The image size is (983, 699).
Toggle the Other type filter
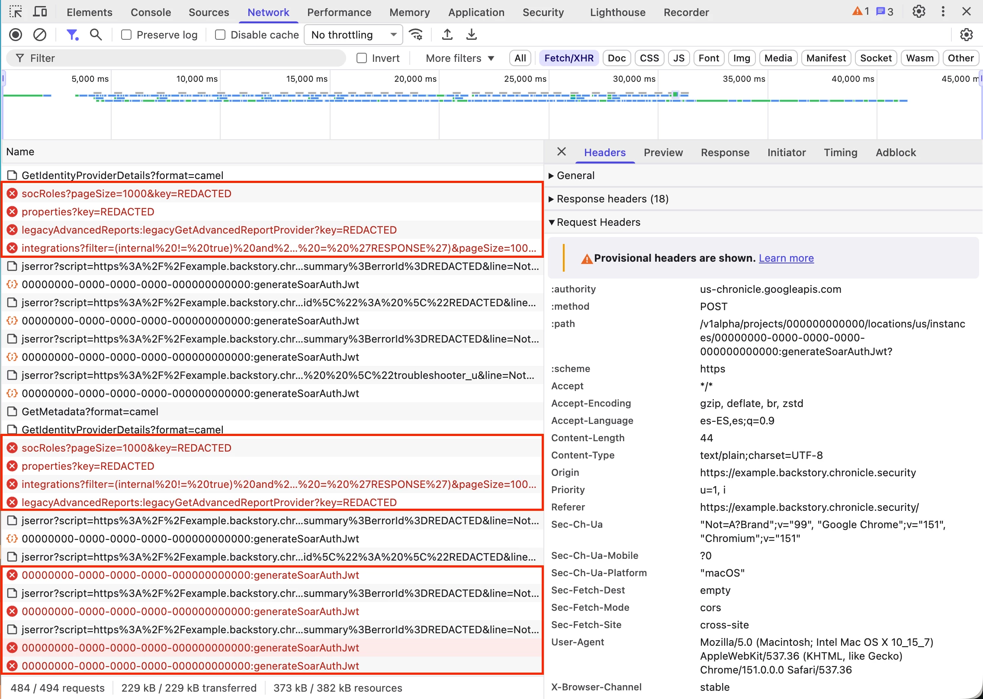pos(961,58)
